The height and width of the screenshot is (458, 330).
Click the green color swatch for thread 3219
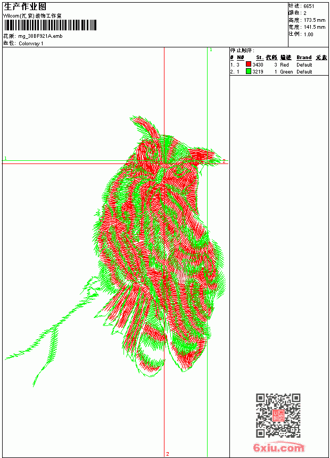click(x=249, y=71)
